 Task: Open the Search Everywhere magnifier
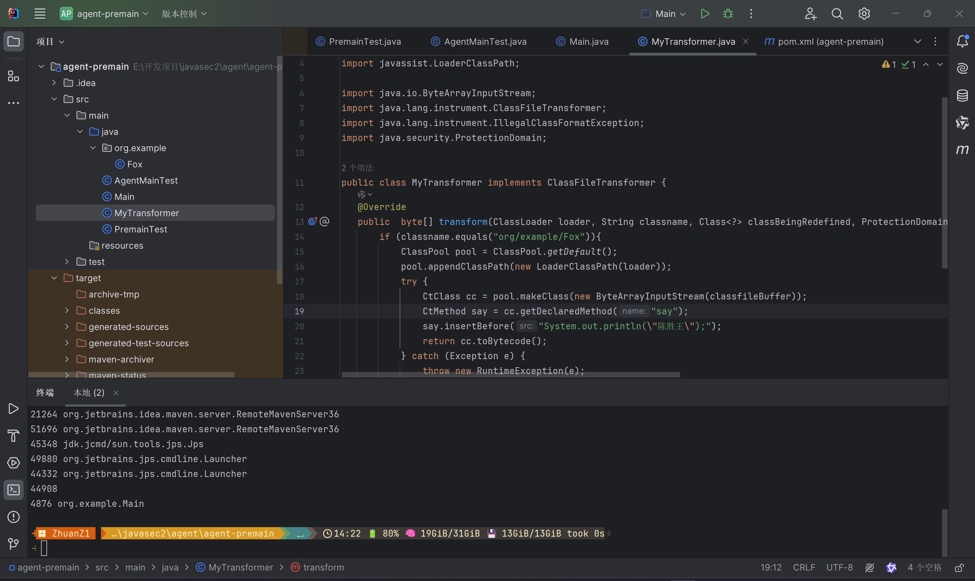[x=837, y=14]
